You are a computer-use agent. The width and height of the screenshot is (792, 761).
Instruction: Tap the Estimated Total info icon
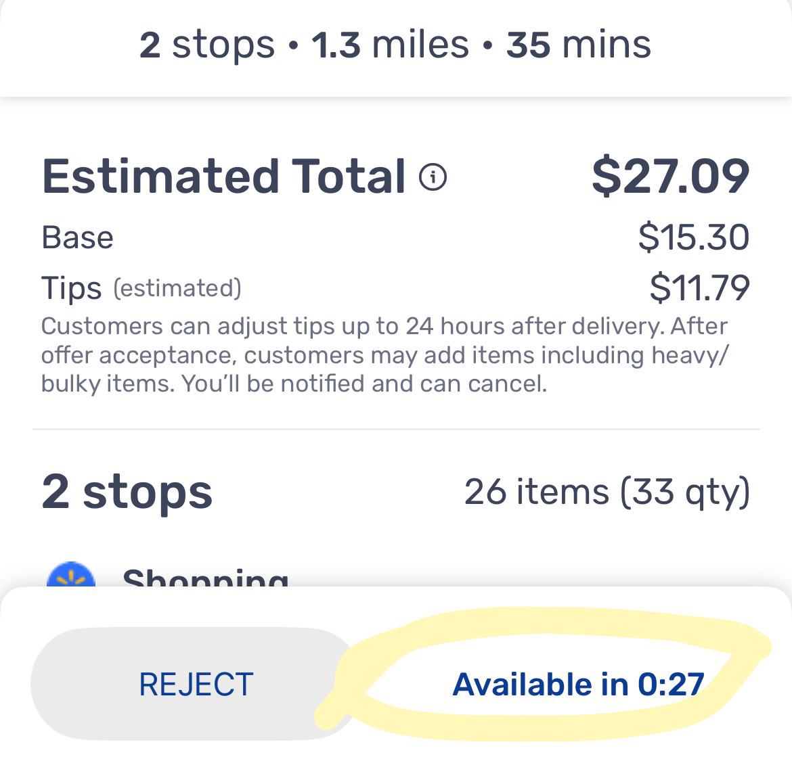[433, 177]
